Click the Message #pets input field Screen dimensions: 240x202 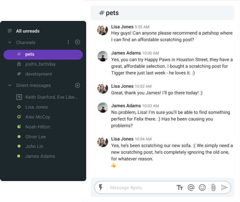coord(142,188)
